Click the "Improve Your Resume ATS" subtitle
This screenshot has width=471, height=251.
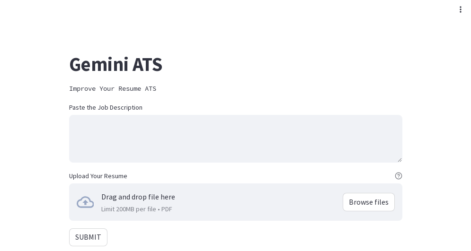click(113, 89)
